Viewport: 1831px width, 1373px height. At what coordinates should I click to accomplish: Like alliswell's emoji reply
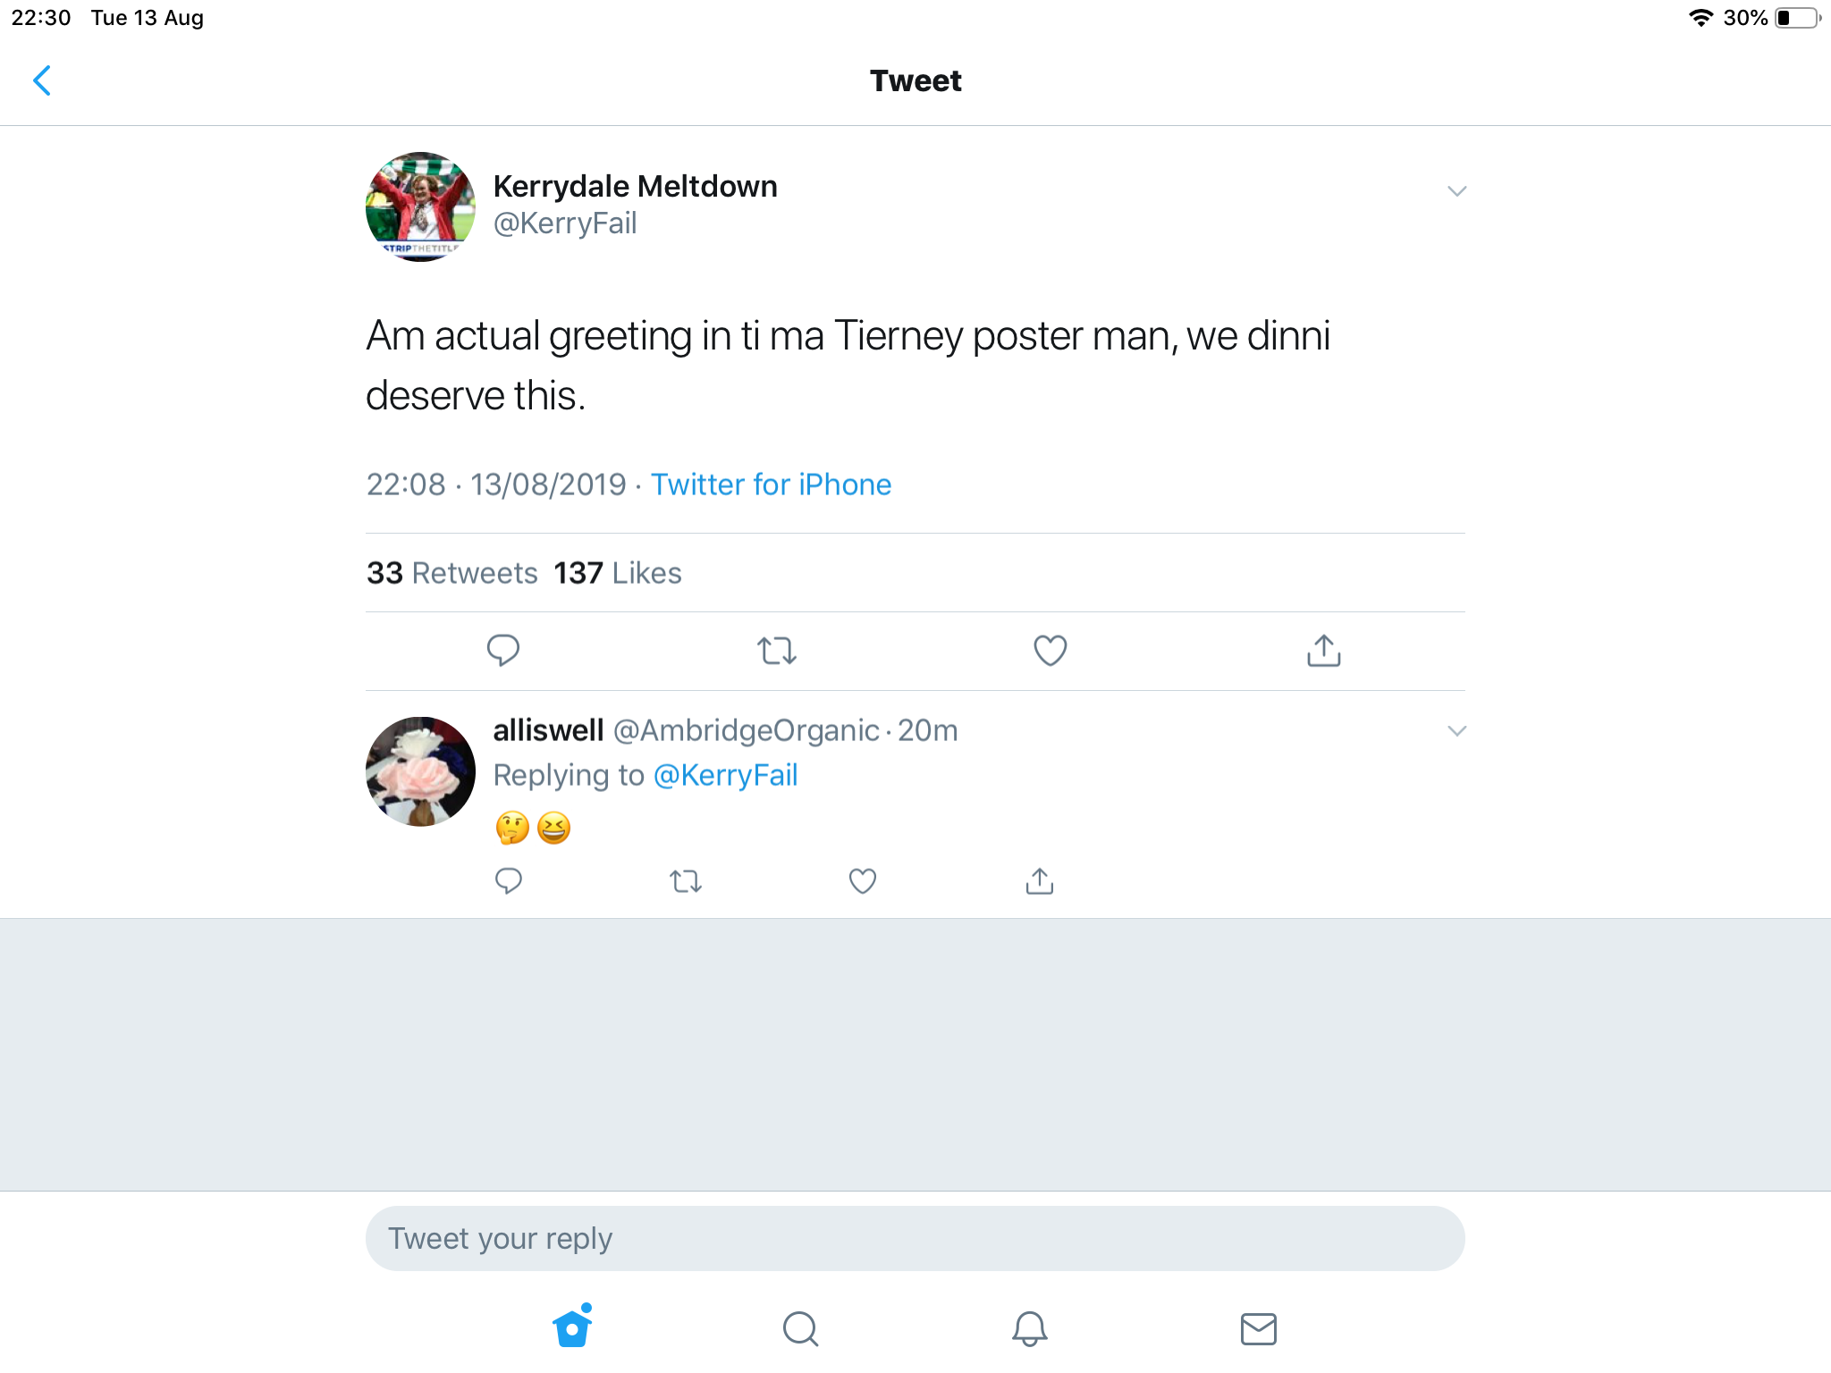[x=862, y=881]
